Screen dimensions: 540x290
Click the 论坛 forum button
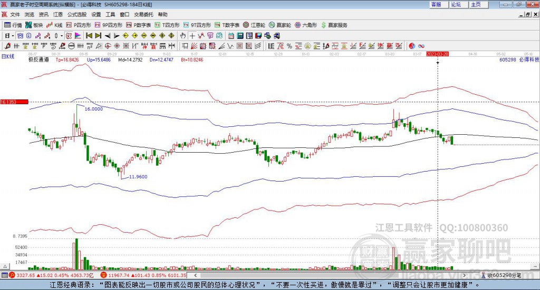click(459, 4)
